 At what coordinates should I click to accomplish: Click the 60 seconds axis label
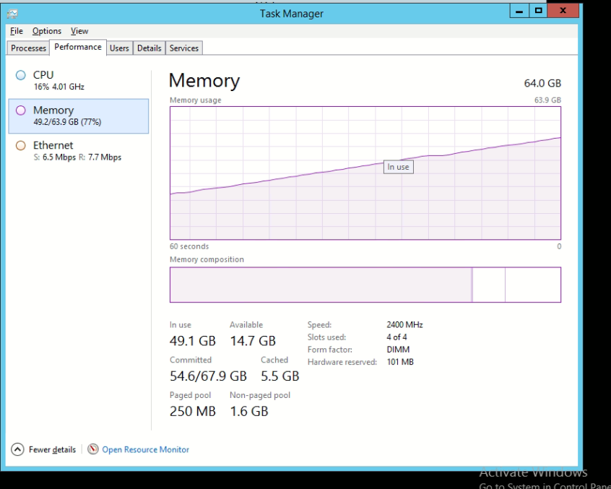[x=189, y=246]
